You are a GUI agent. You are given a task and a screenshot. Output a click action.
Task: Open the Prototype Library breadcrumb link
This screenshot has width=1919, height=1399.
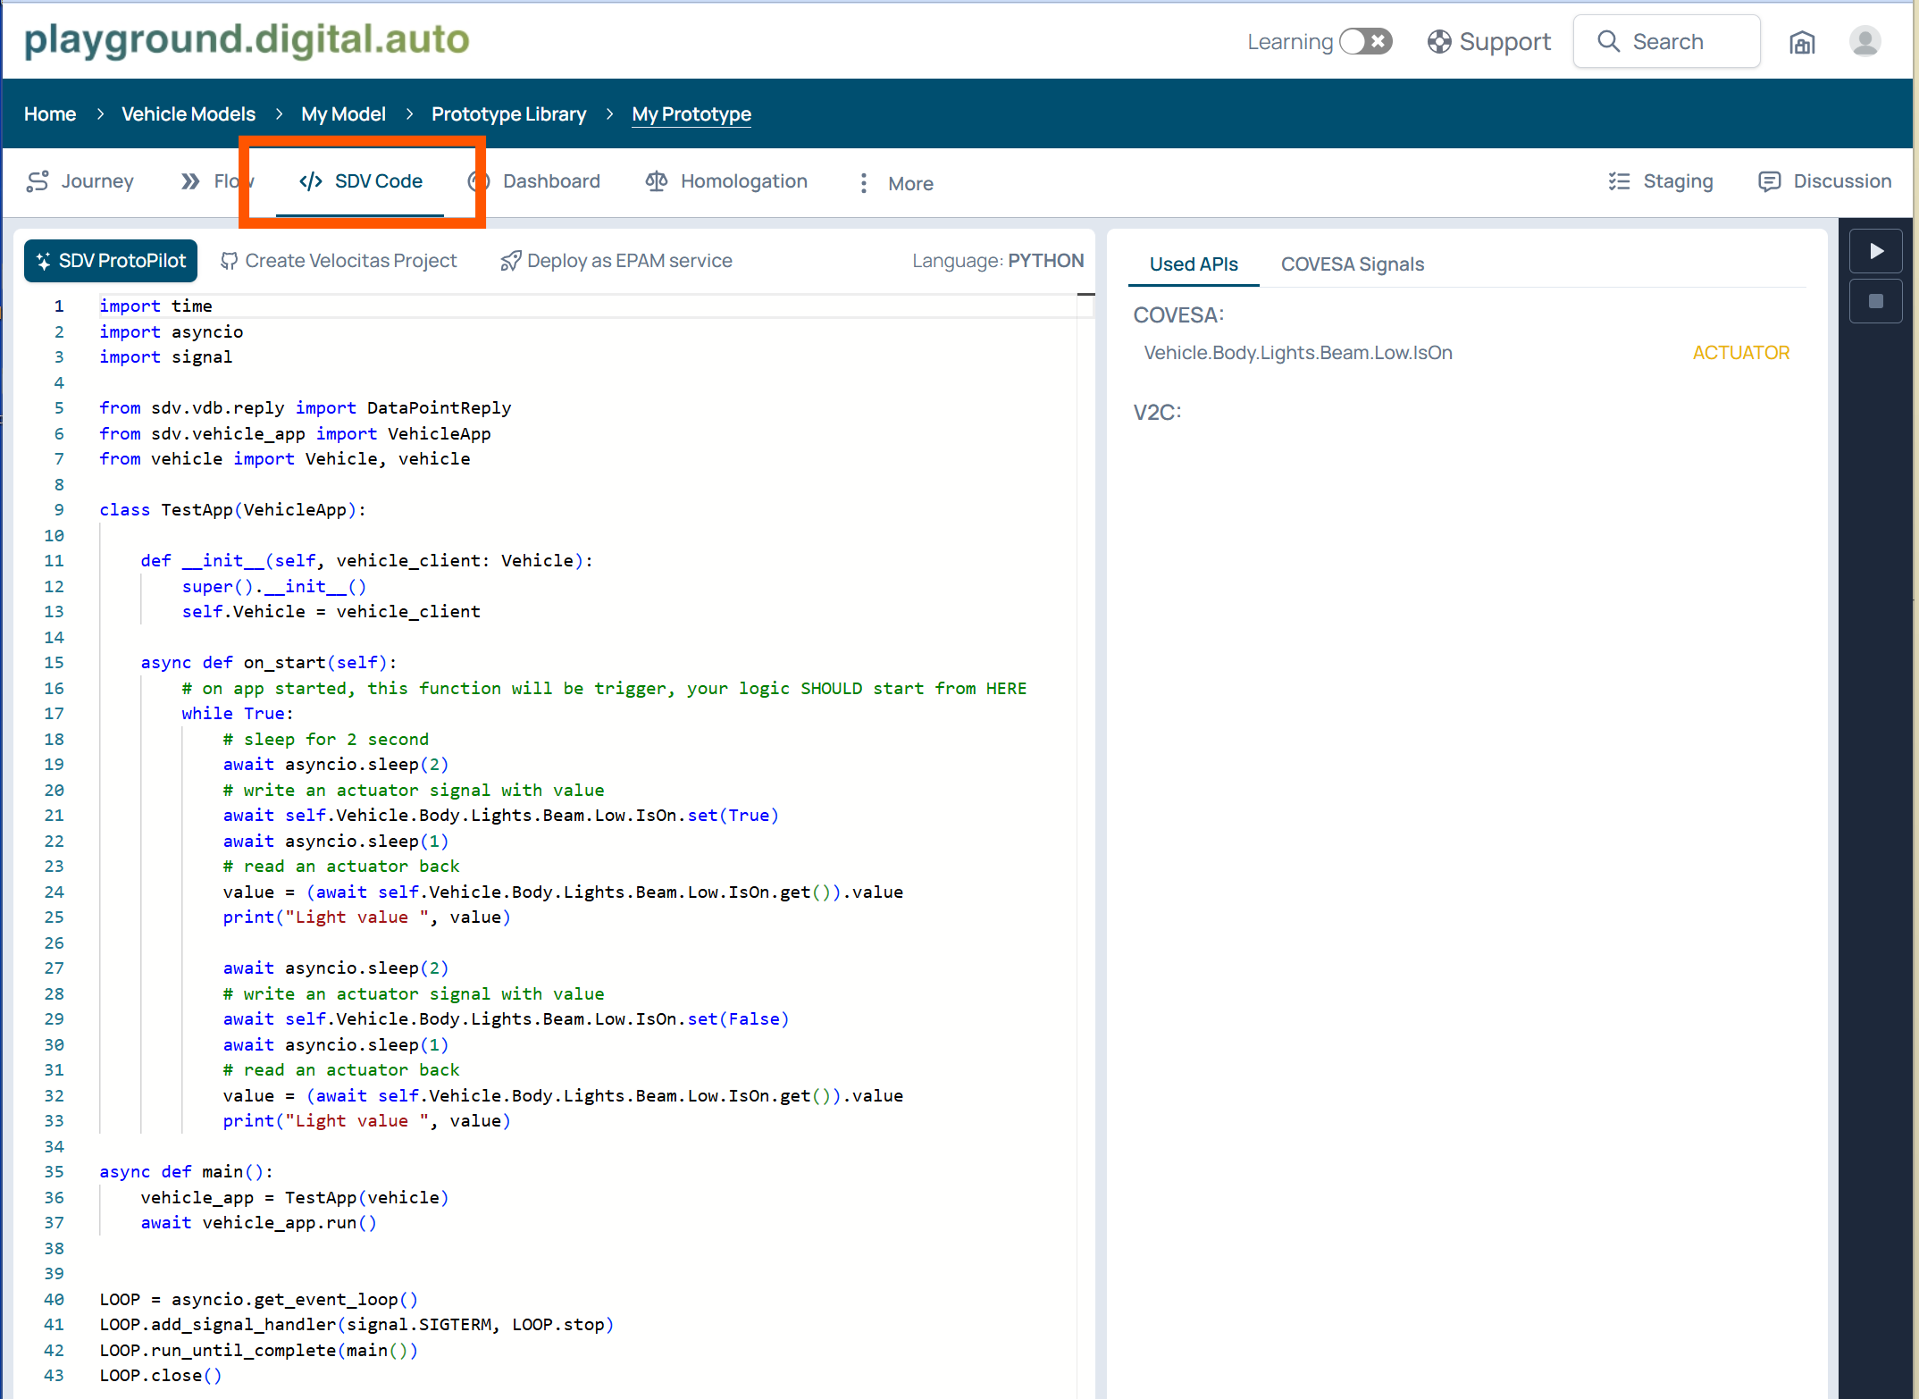point(508,114)
